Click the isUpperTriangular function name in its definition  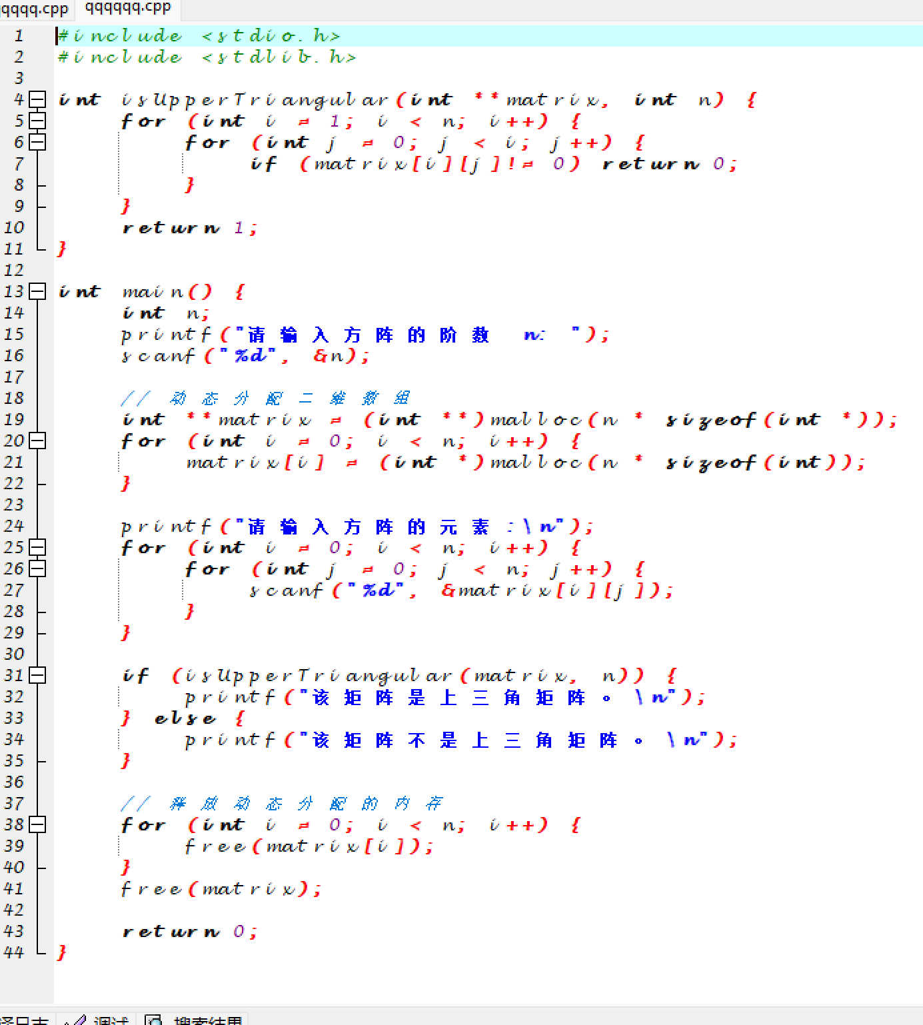pyautogui.click(x=255, y=100)
